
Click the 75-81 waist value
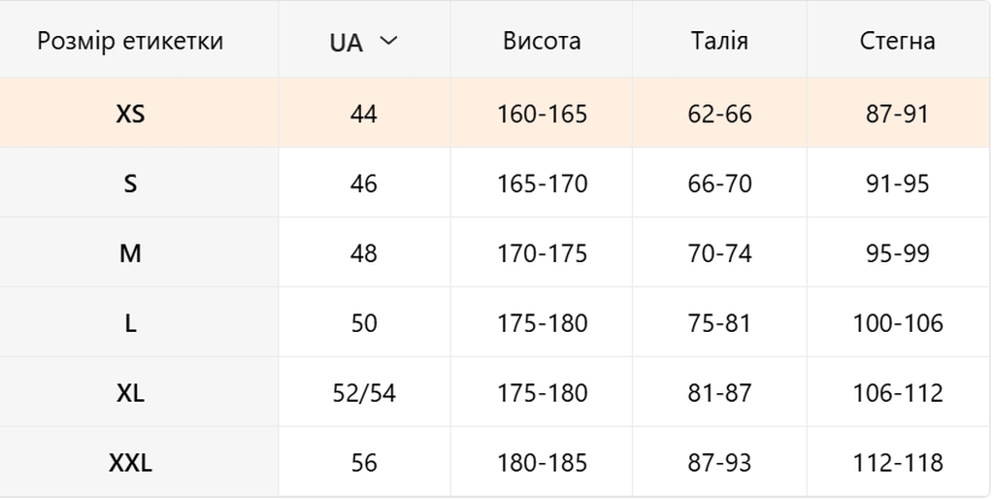(x=719, y=322)
